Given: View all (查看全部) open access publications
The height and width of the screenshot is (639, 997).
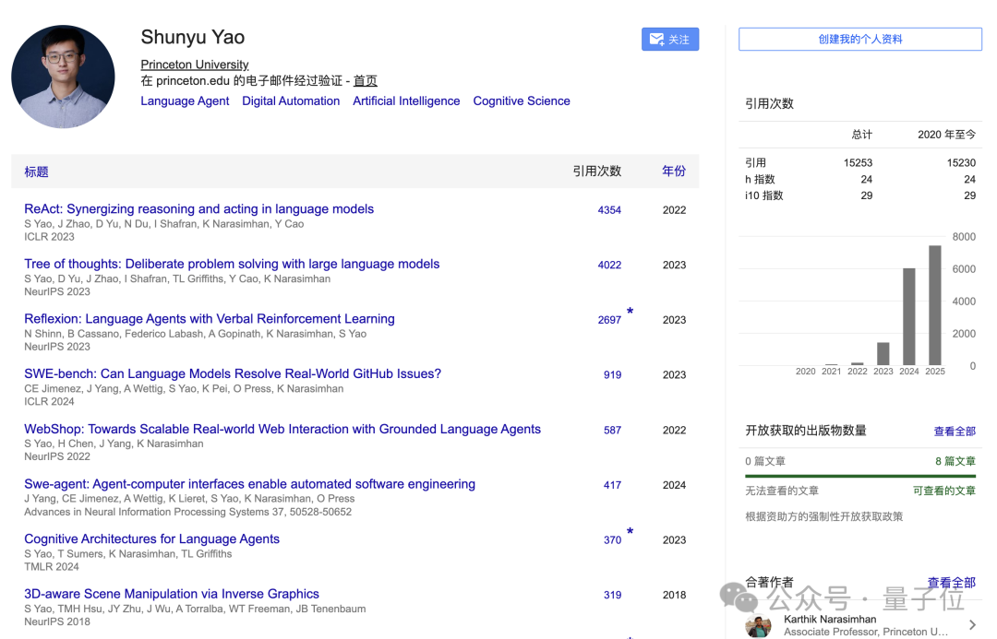Looking at the screenshot, I should pyautogui.click(x=955, y=432).
